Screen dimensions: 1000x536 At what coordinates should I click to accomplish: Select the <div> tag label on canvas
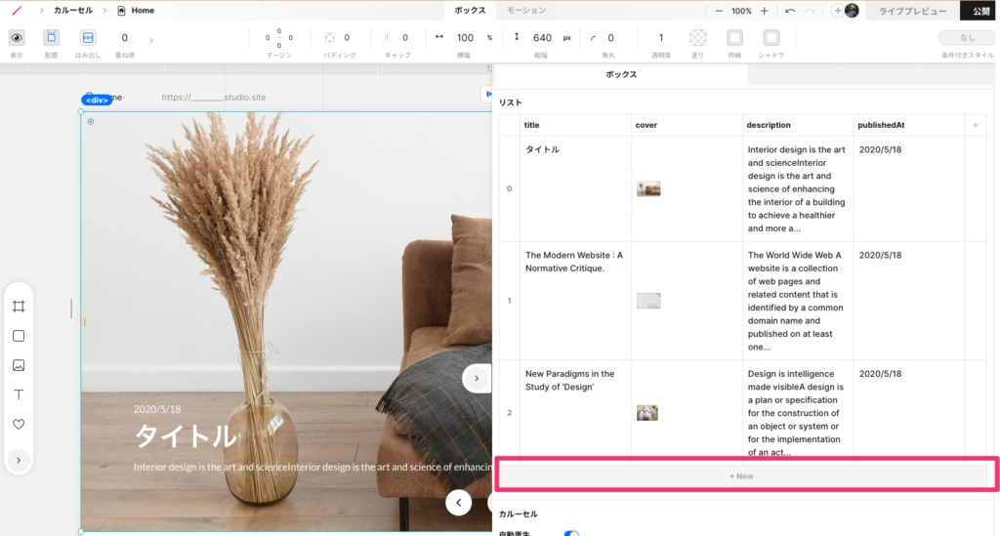pyautogui.click(x=97, y=100)
